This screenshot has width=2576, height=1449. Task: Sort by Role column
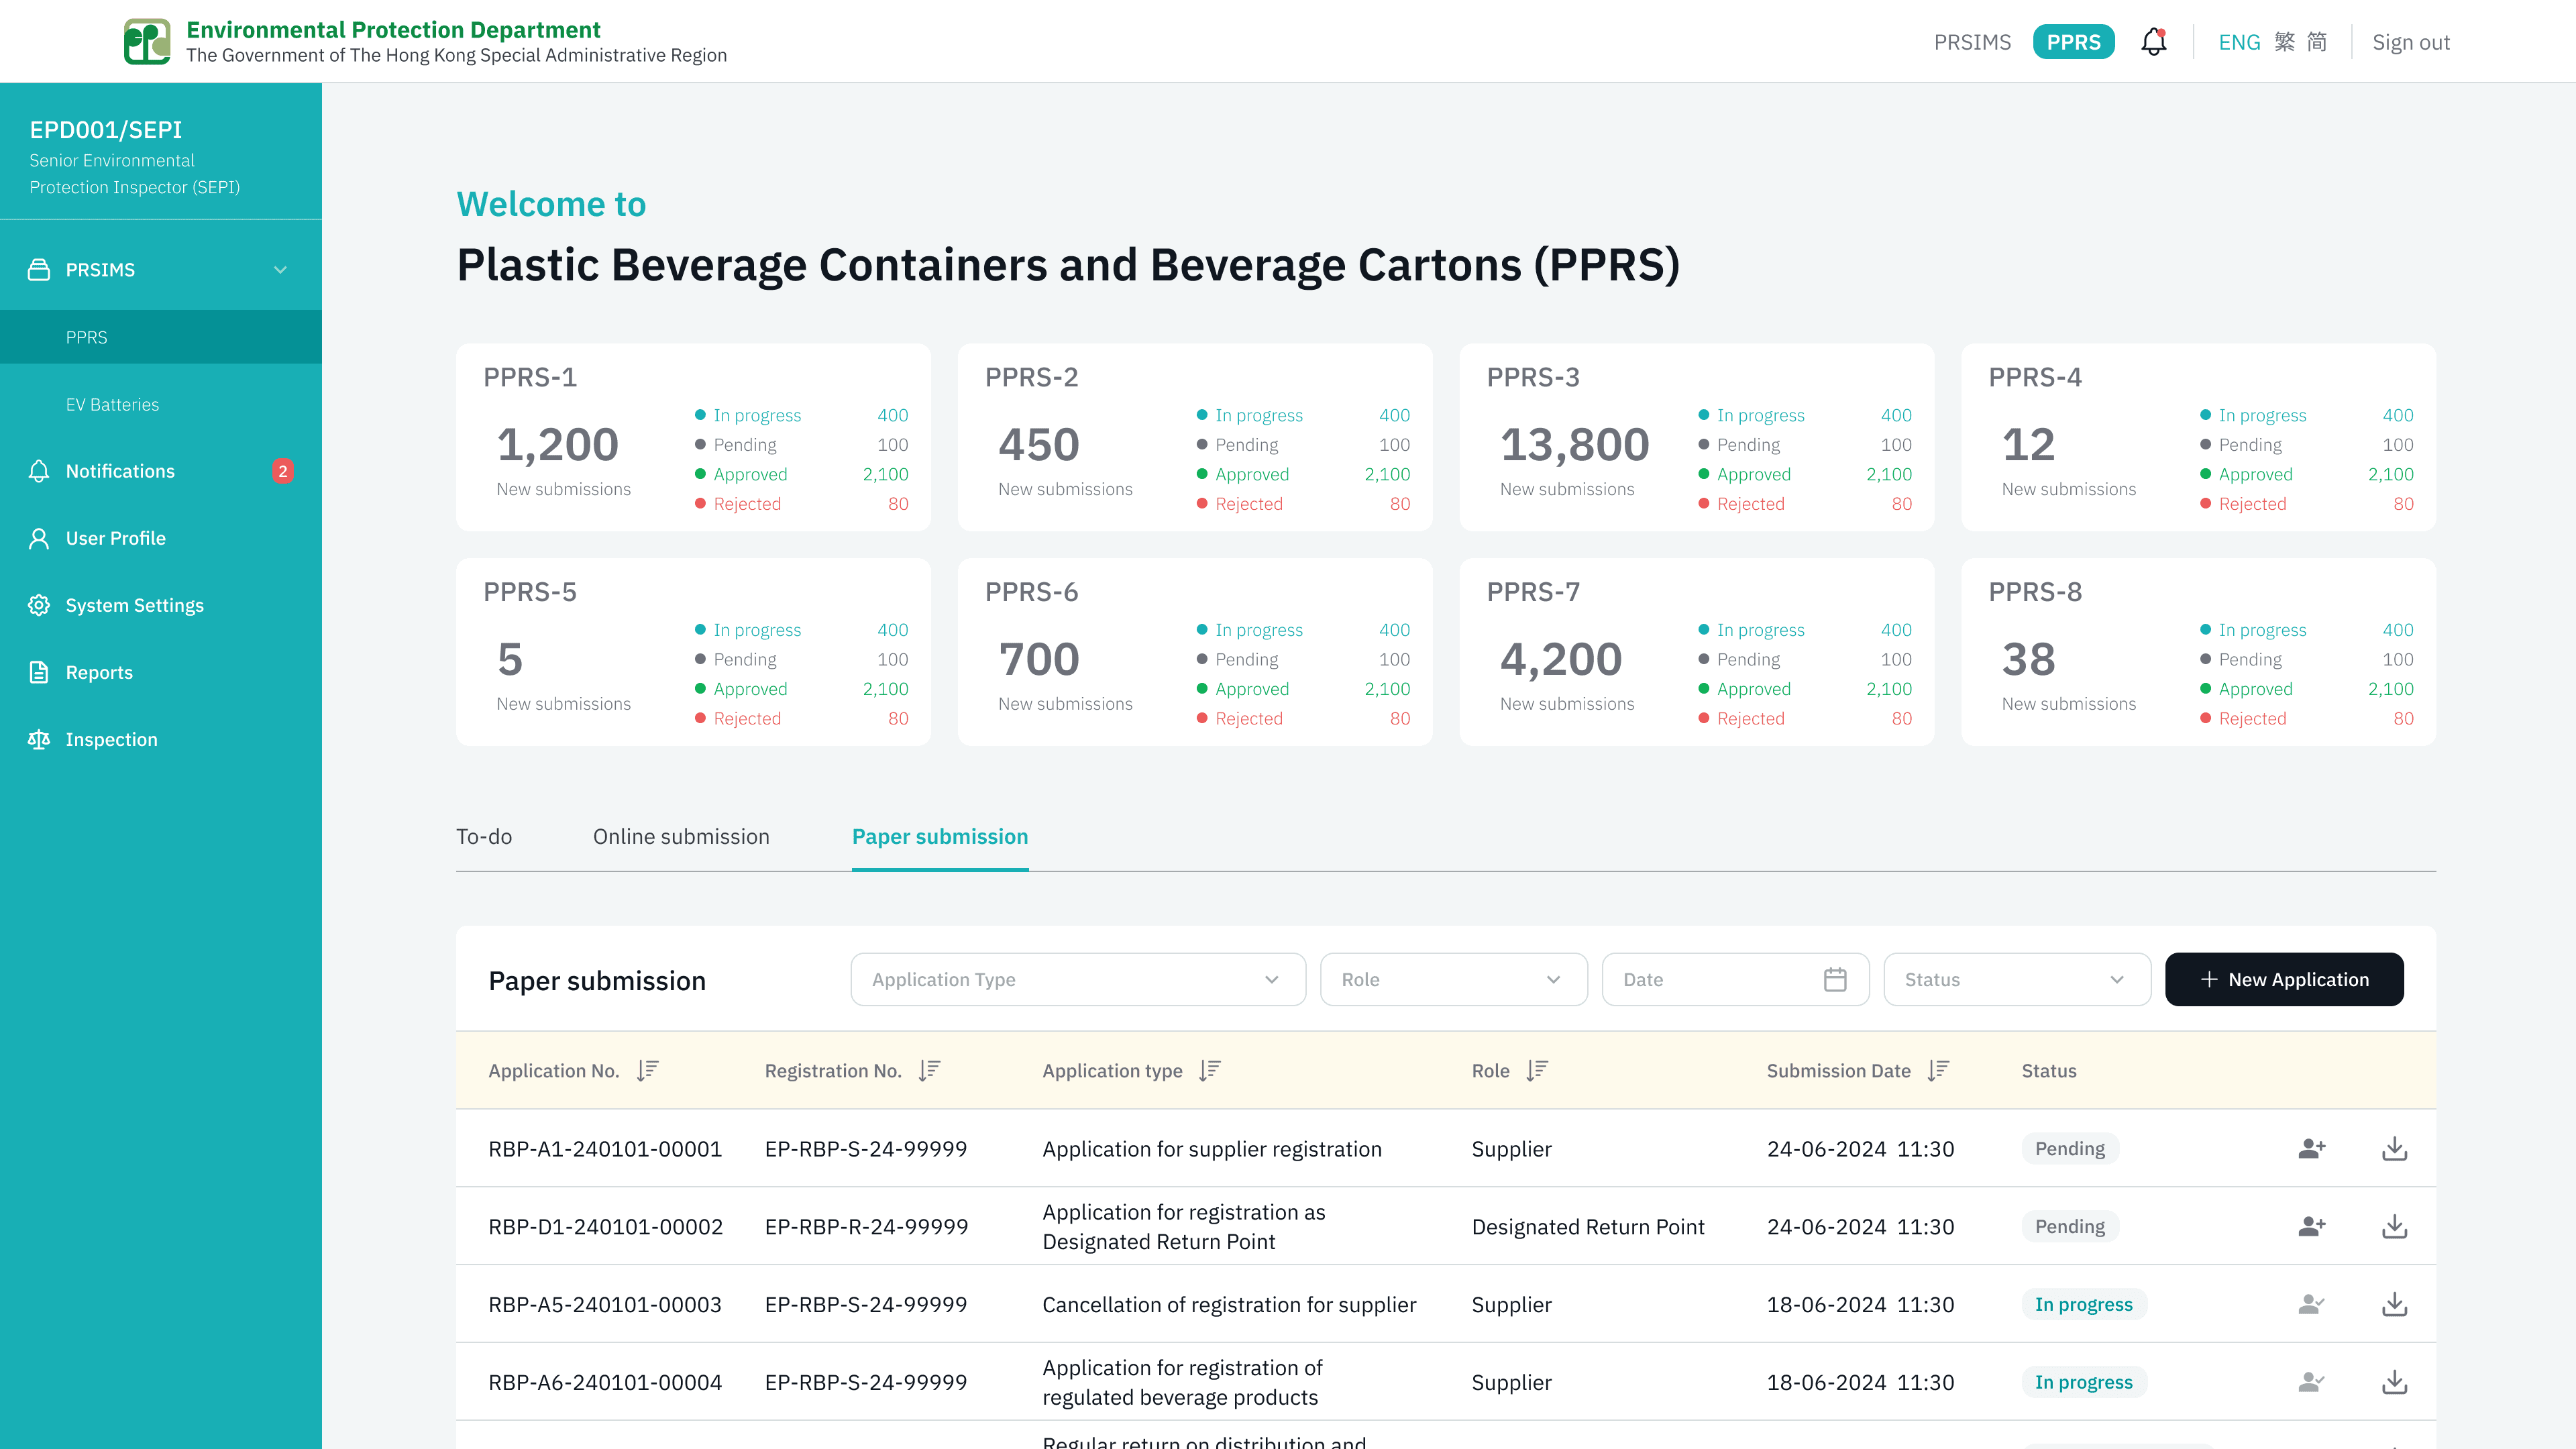pos(1537,1070)
